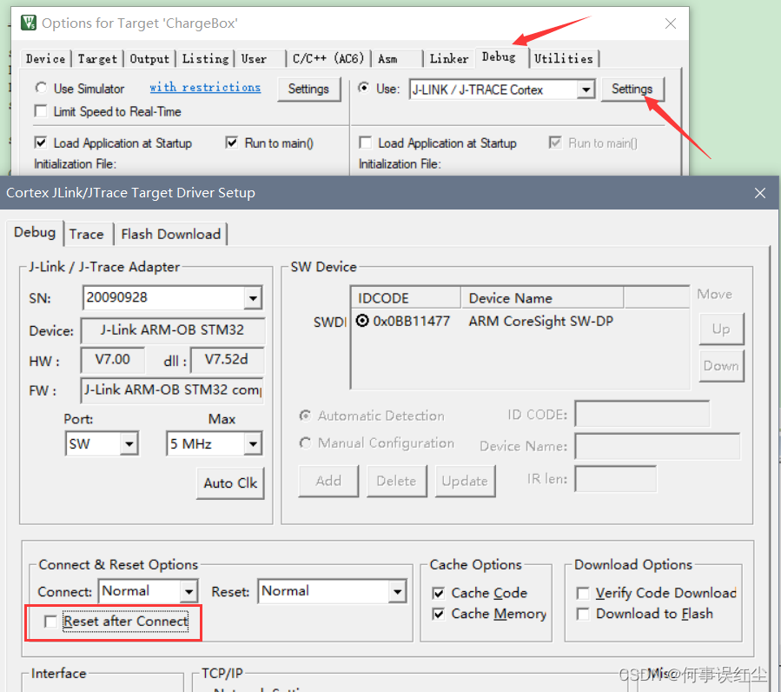Toggle simulator Load Application at Startup checkbox
Screen dimensions: 781x692
[x=41, y=143]
